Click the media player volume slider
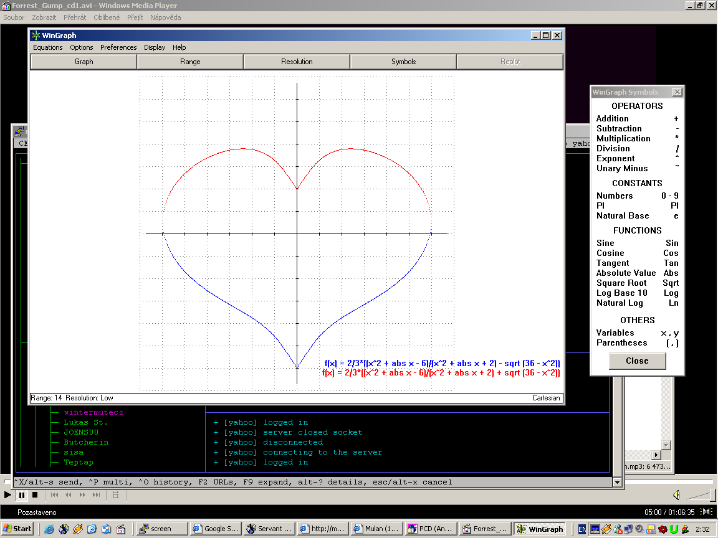 click(701, 495)
